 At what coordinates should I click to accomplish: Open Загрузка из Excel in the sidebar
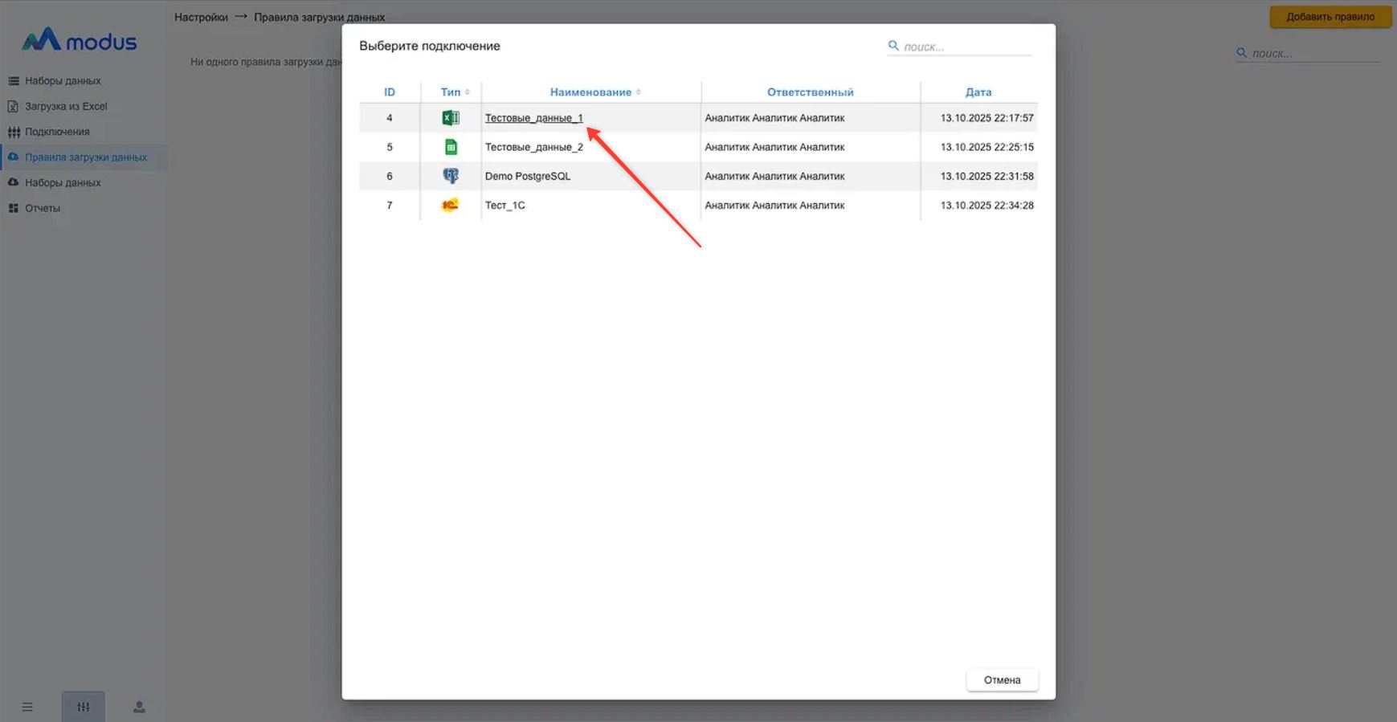point(65,106)
